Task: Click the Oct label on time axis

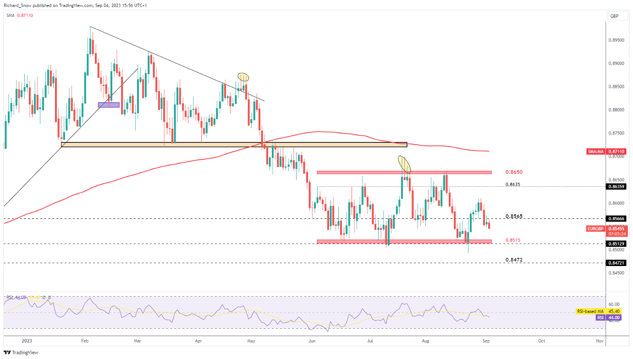Action: click(541, 341)
